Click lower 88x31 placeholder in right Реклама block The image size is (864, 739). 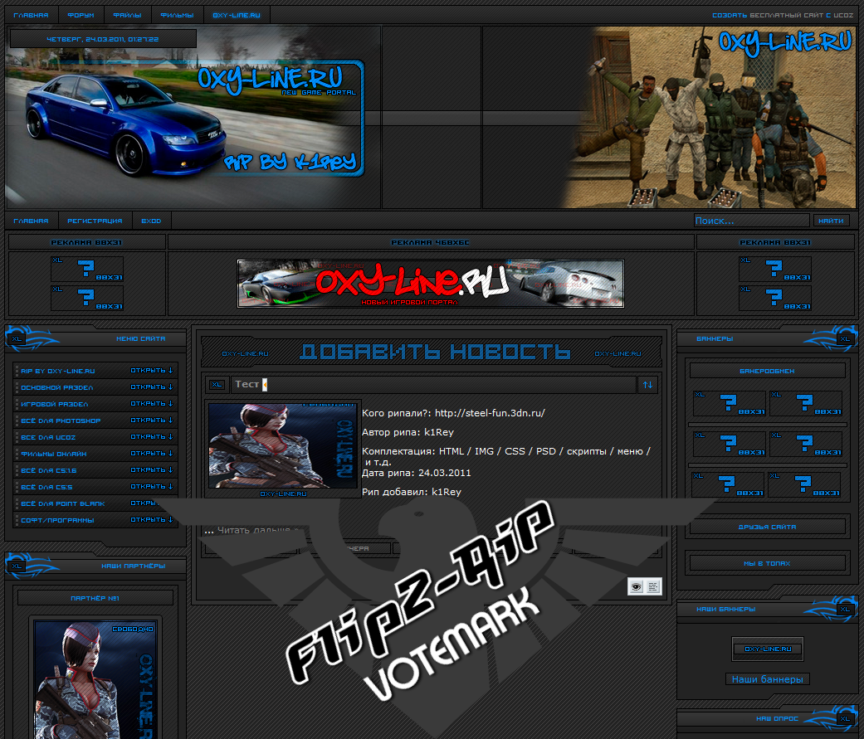tap(774, 298)
